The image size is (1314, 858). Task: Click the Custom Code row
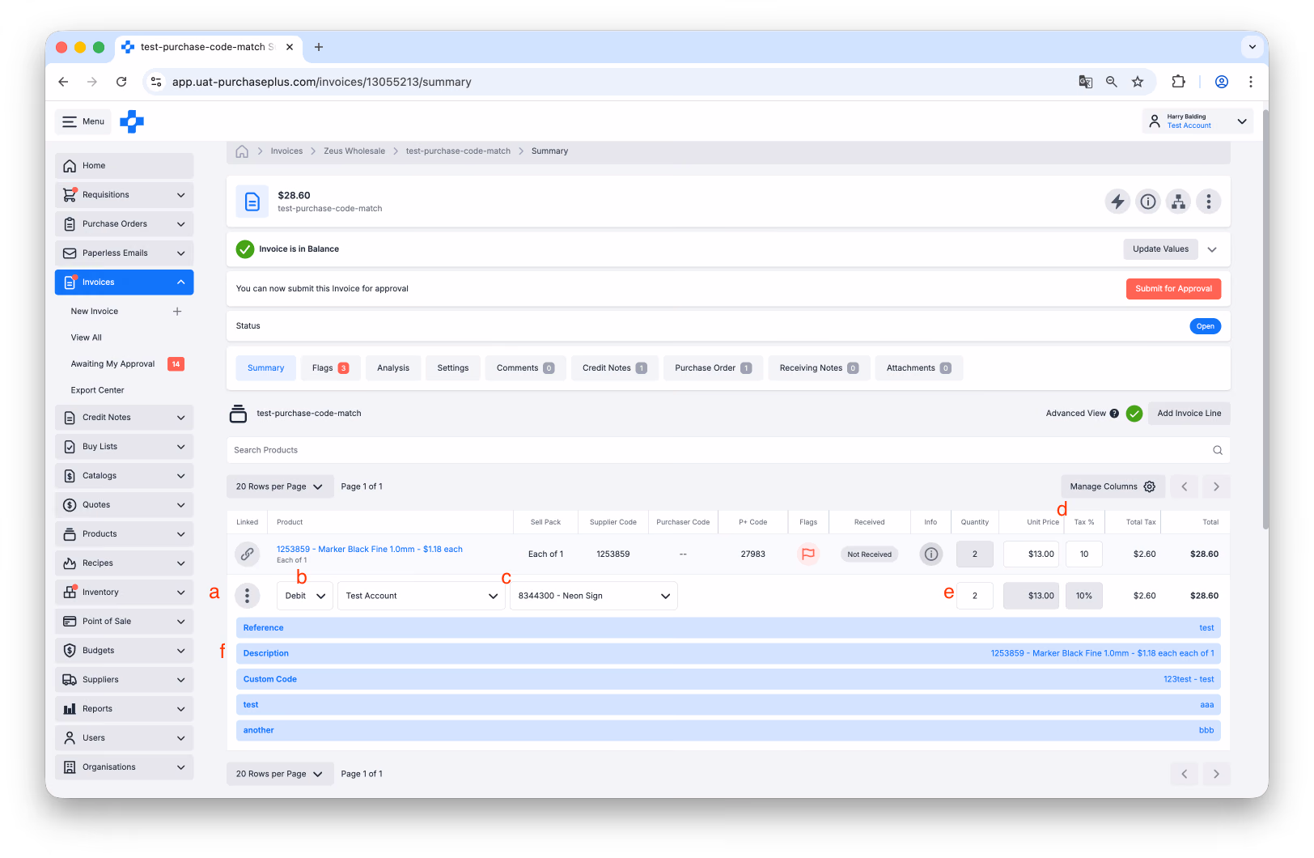(x=728, y=679)
